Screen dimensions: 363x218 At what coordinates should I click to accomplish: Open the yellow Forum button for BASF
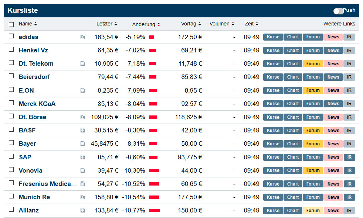coord(313,131)
